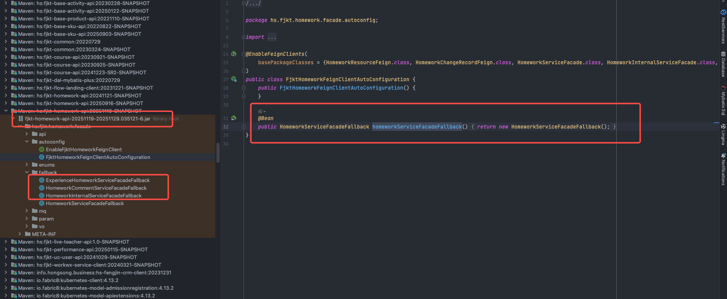Select Maven: hs:fjkt-homework-api:20250916-SNAPSHOT
The height and width of the screenshot is (299, 727).
coord(80,103)
